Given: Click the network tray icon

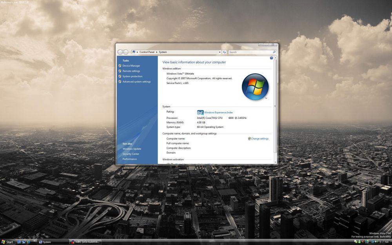Looking at the screenshot, I should [x=367, y=241].
